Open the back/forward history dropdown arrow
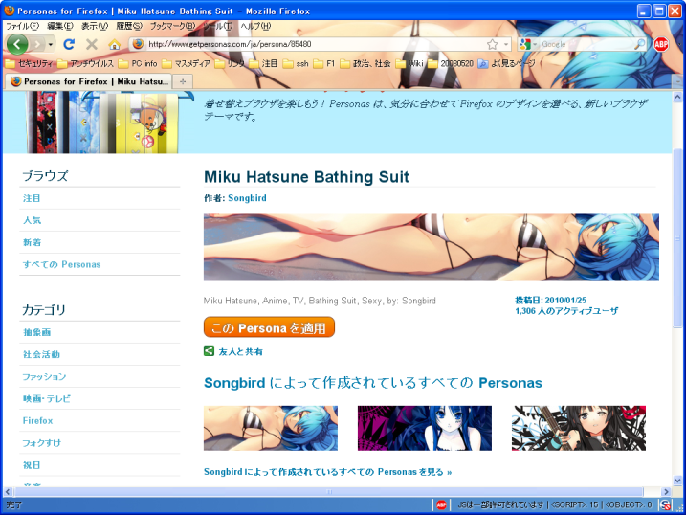This screenshot has height=515, width=686. pyautogui.click(x=51, y=45)
